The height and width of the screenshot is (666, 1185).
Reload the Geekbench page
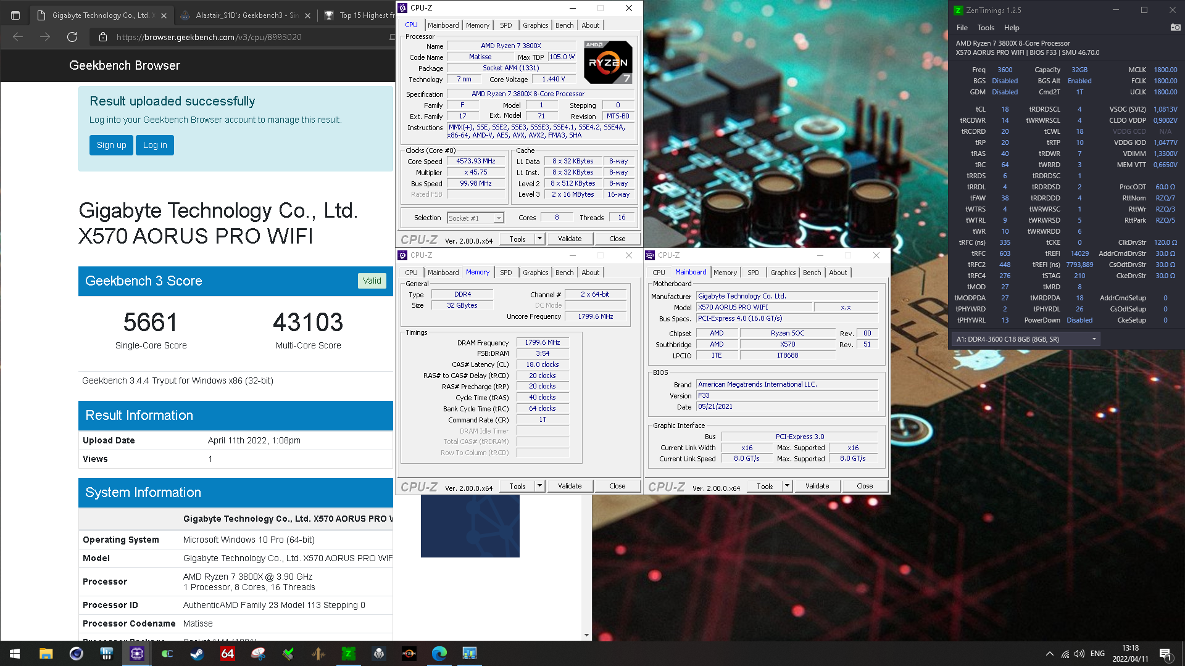tap(72, 37)
